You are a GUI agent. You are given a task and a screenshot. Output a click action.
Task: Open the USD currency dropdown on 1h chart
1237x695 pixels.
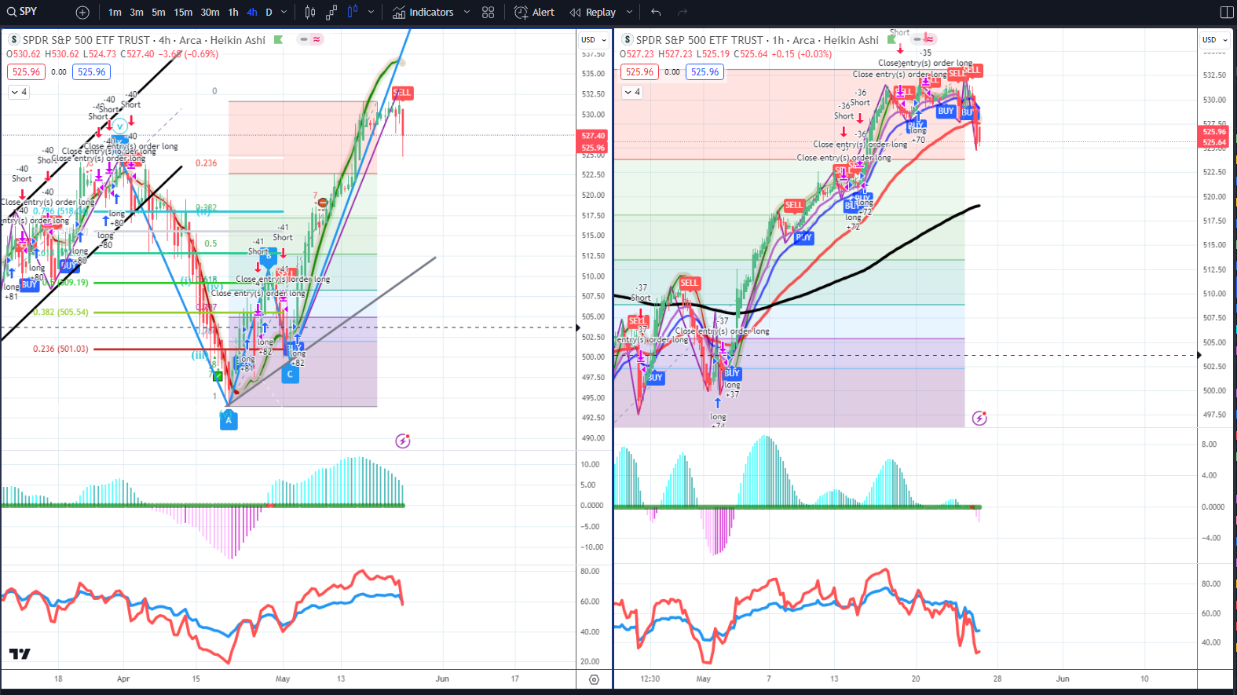1214,40
